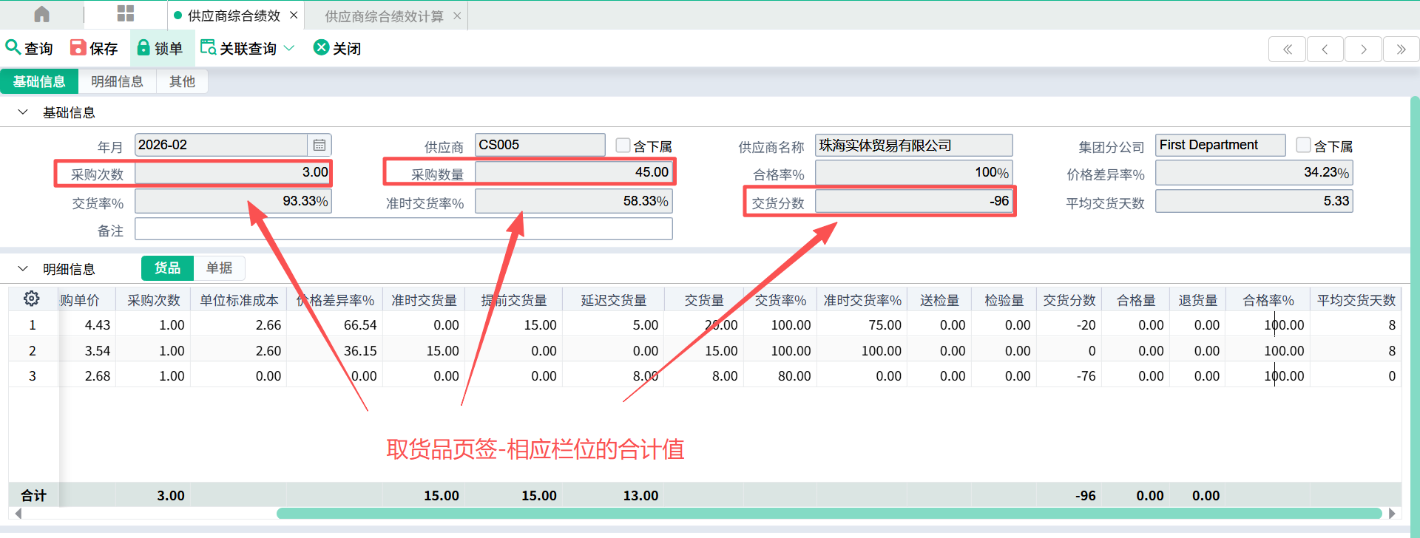
Task: Select the 单据 detail button
Action: (219, 268)
